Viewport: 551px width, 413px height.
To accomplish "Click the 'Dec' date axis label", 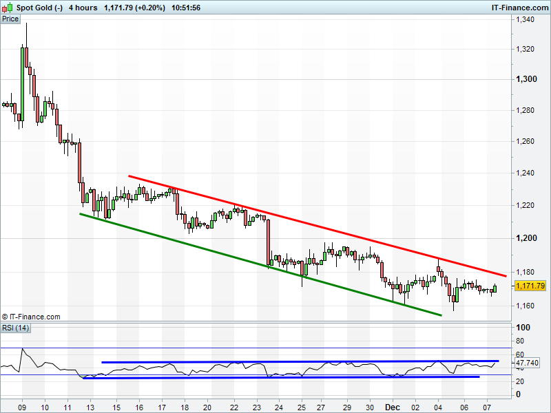I will coord(392,407).
